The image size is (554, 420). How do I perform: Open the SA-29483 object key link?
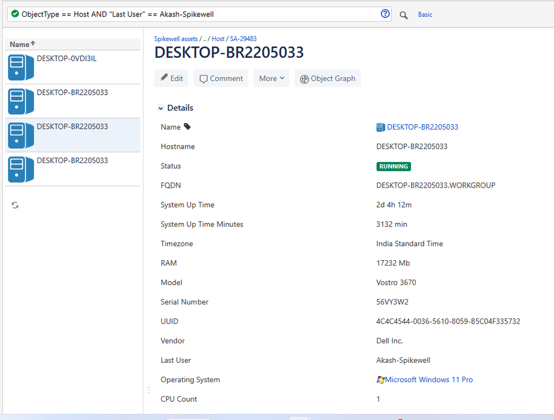pyautogui.click(x=243, y=39)
